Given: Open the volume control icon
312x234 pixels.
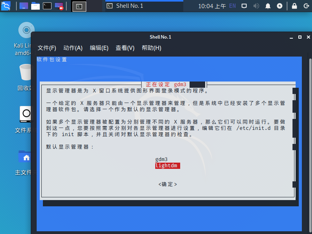Looking at the screenshot, I should 256,6.
